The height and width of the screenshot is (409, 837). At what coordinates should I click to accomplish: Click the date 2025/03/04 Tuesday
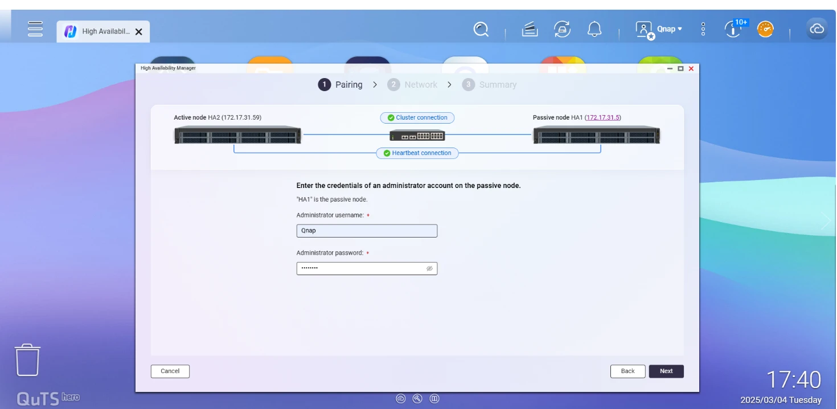click(x=781, y=400)
